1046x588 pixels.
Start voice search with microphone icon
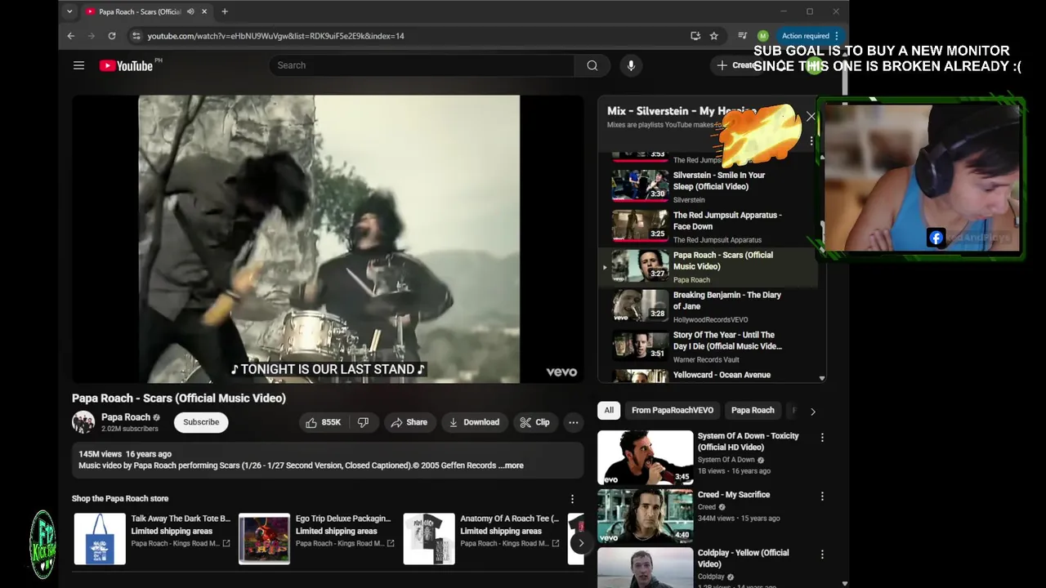pyautogui.click(x=631, y=65)
